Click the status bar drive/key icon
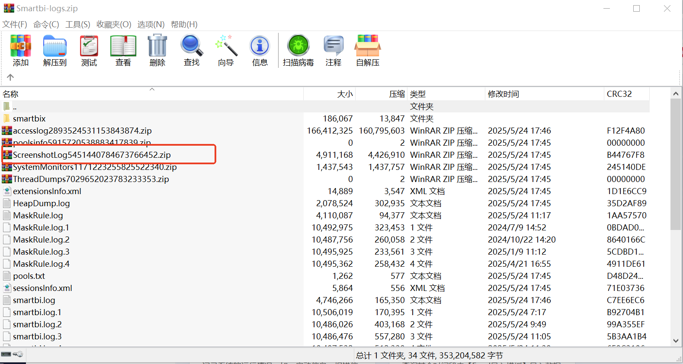 pyautogui.click(x=12, y=354)
